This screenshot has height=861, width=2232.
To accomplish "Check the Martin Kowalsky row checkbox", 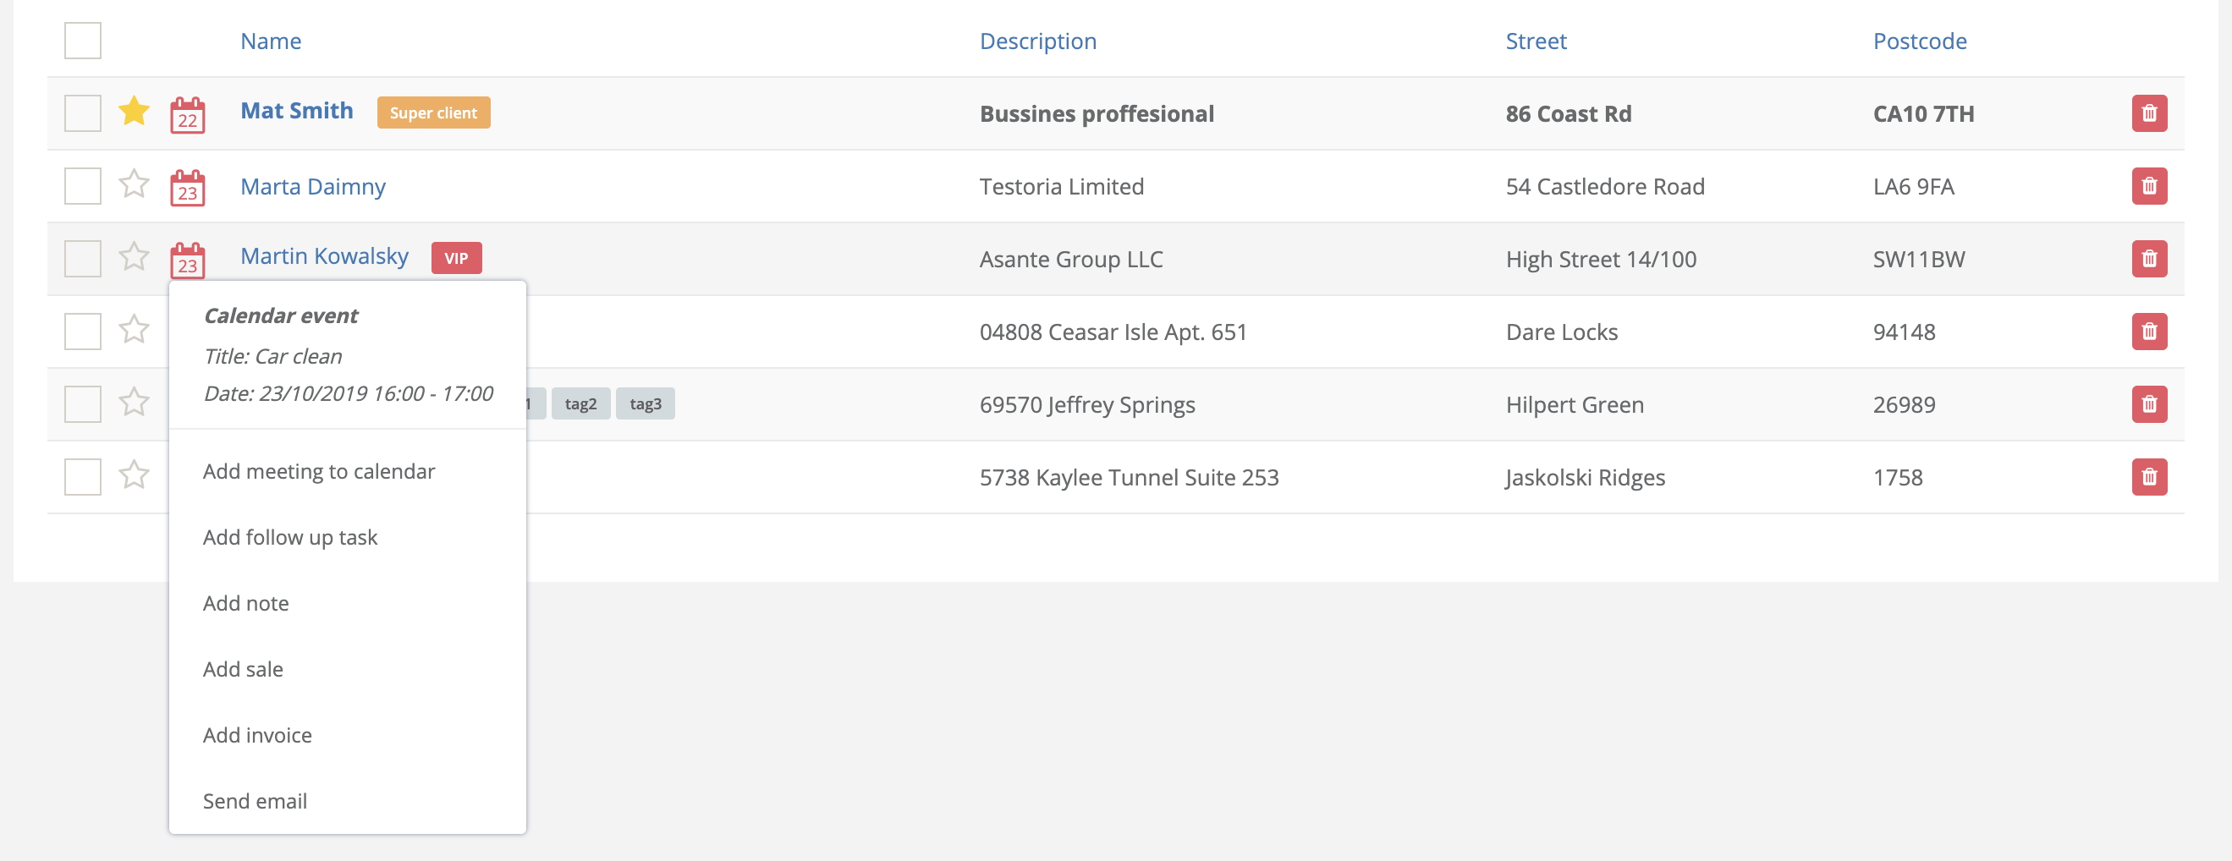I will click(83, 259).
